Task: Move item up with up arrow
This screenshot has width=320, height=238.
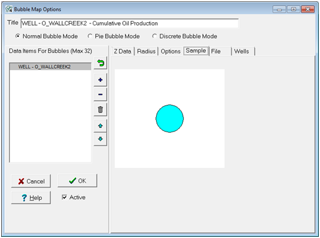Action: click(100, 126)
